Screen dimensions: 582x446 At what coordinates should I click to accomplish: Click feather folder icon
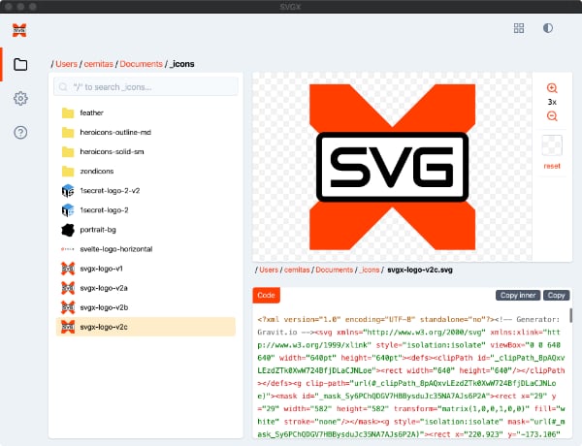pyautogui.click(x=68, y=112)
